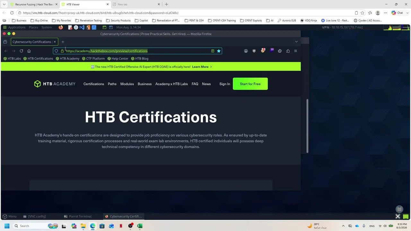411x231 pixels.
Task: Click the site padlock icon in address bar
Action: click(62, 51)
